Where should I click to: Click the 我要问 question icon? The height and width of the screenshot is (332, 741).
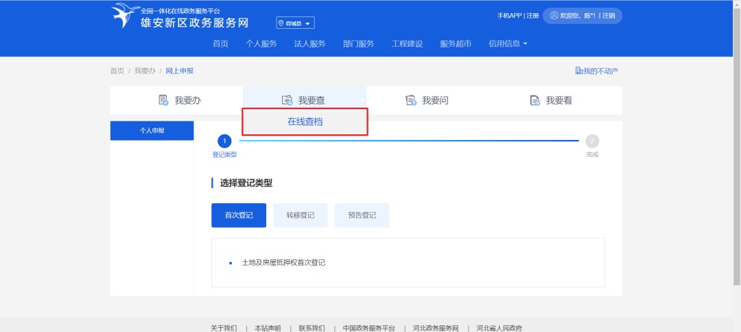coord(411,100)
